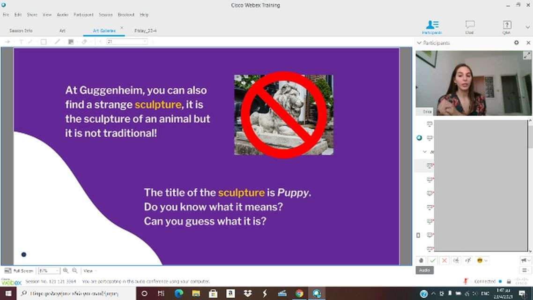This screenshot has height=300, width=533.
Task: Click the session lock status icon
Action: (x=509, y=281)
